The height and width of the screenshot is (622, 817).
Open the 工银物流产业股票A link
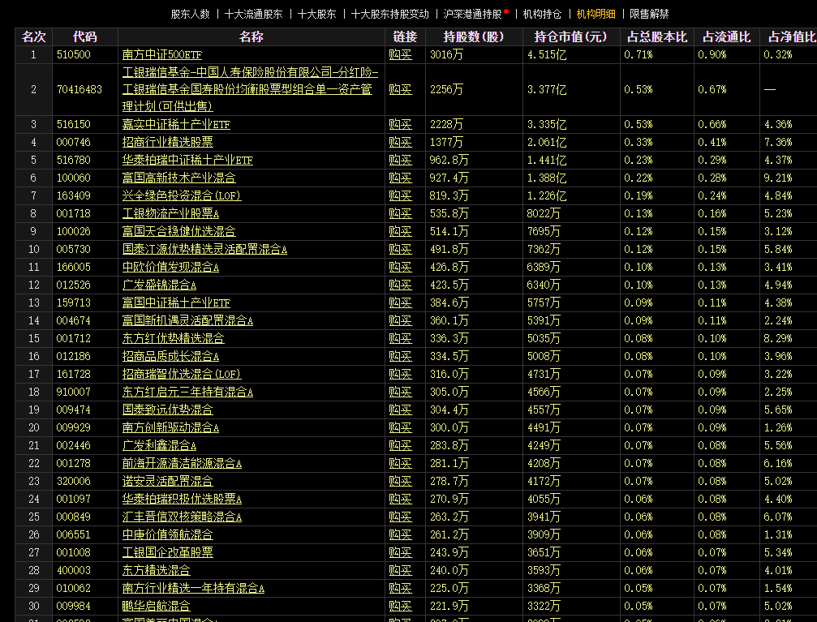171,213
